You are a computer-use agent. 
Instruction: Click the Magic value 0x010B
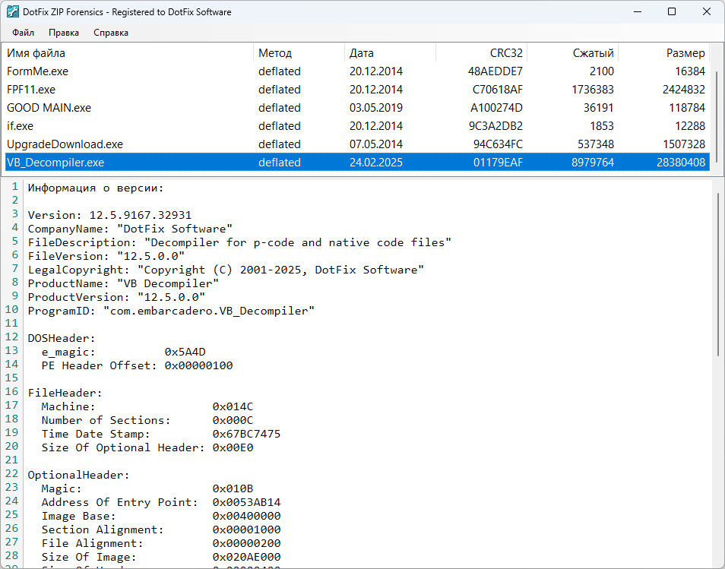(233, 488)
